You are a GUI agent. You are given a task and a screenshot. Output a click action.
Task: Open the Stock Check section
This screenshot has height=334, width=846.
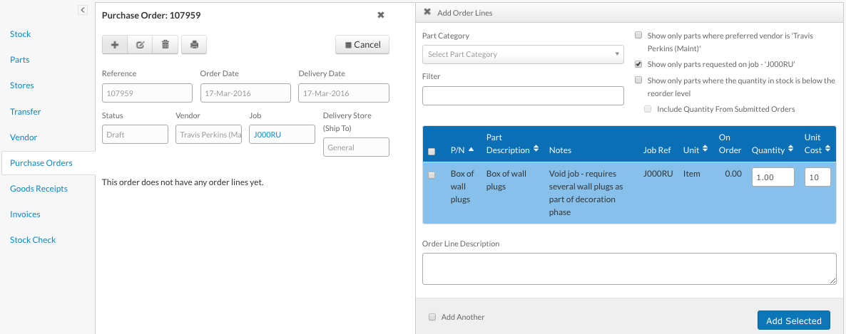click(x=33, y=240)
